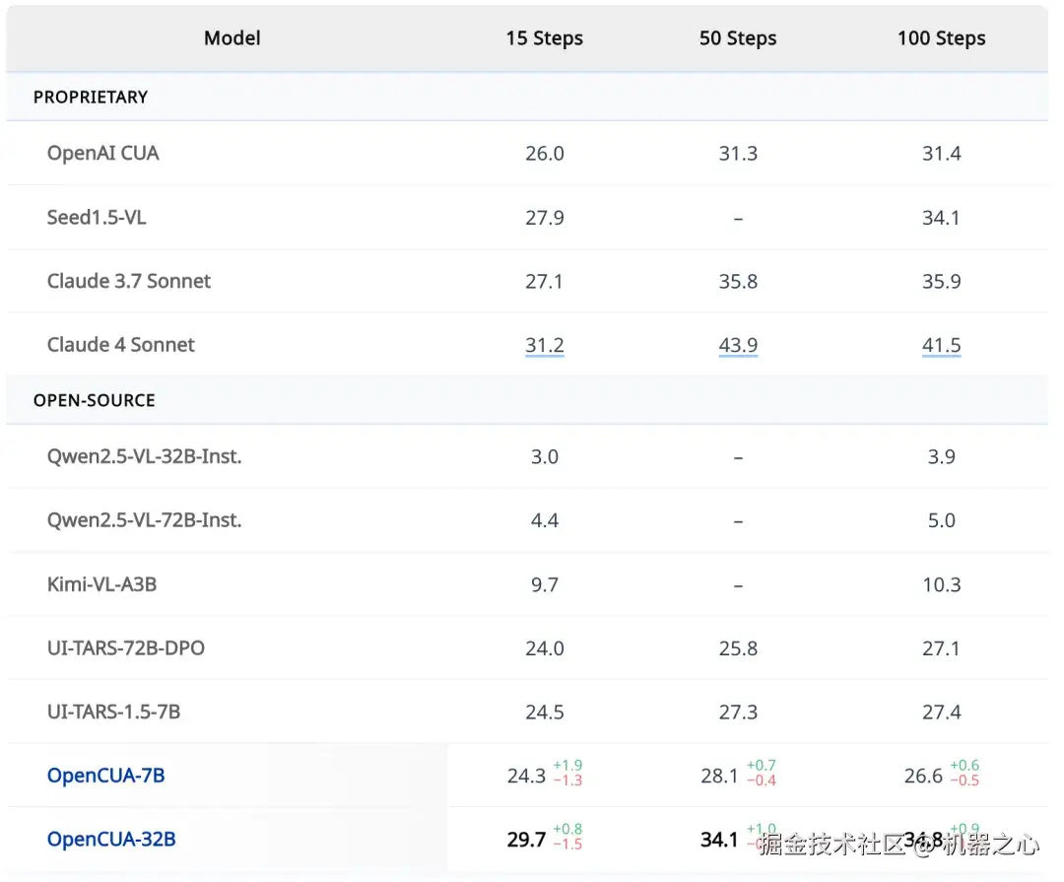The width and height of the screenshot is (1064, 882).
Task: Open the OpenCUA-7B model link
Action: [x=105, y=776]
